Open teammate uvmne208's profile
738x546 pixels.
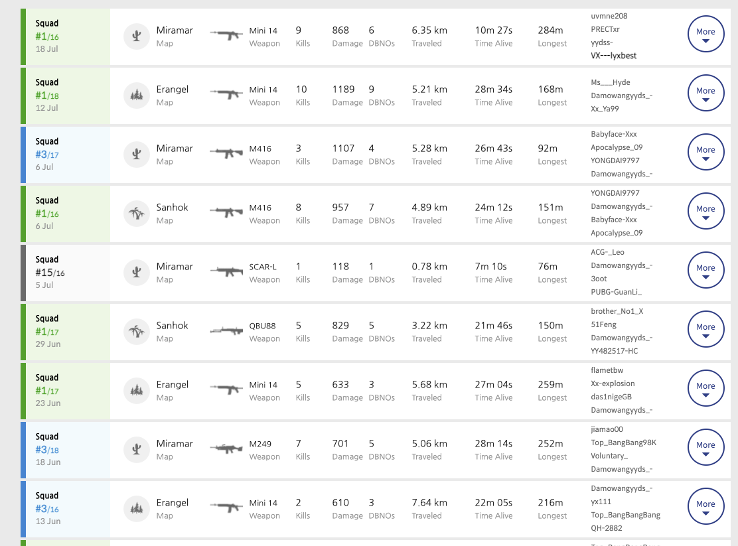[x=609, y=16]
